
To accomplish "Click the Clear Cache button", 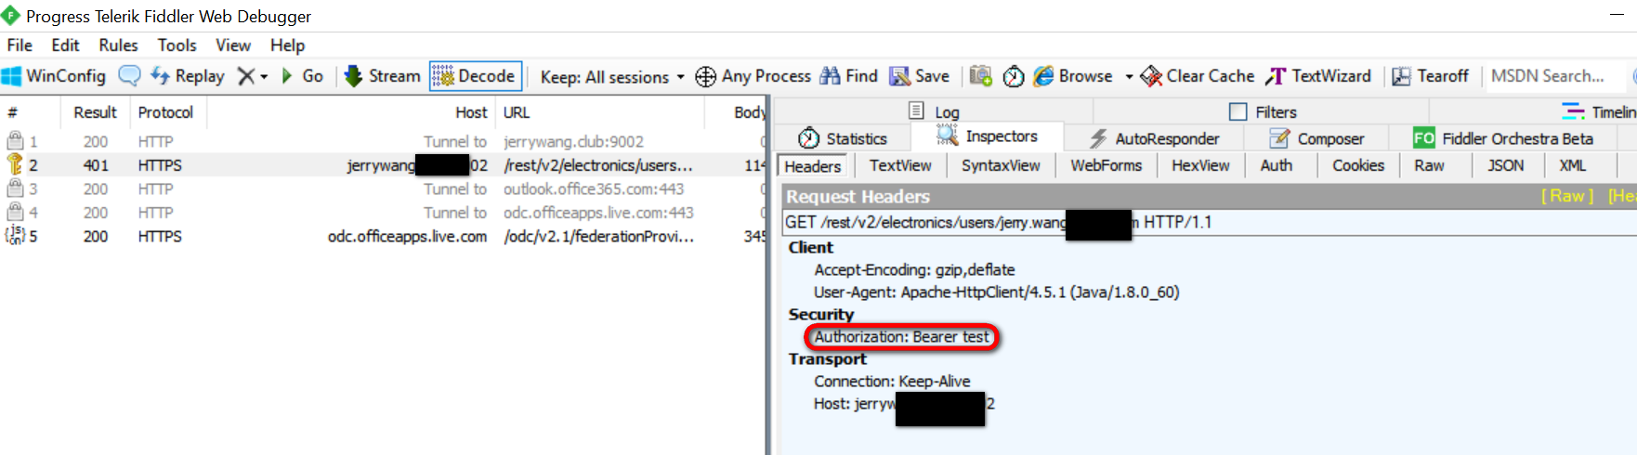I will [1198, 76].
